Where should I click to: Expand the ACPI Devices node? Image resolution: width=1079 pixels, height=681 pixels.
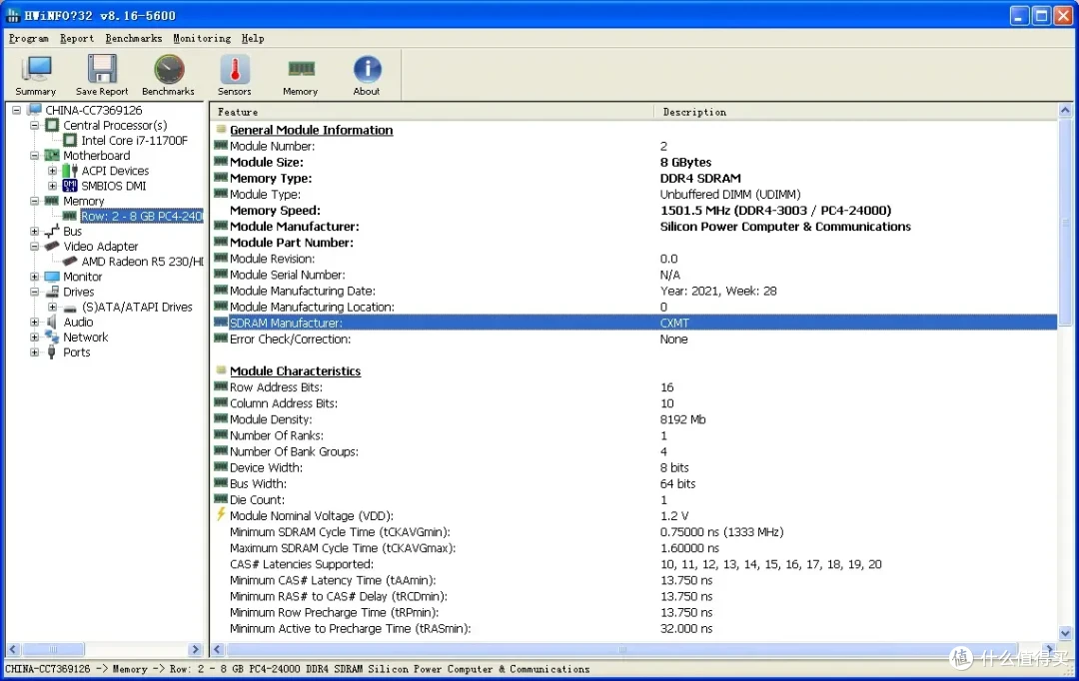tap(52, 170)
